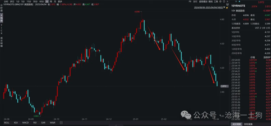271x126 pixels.
Task: Click the help question mark icon
Action: (x=224, y=1)
